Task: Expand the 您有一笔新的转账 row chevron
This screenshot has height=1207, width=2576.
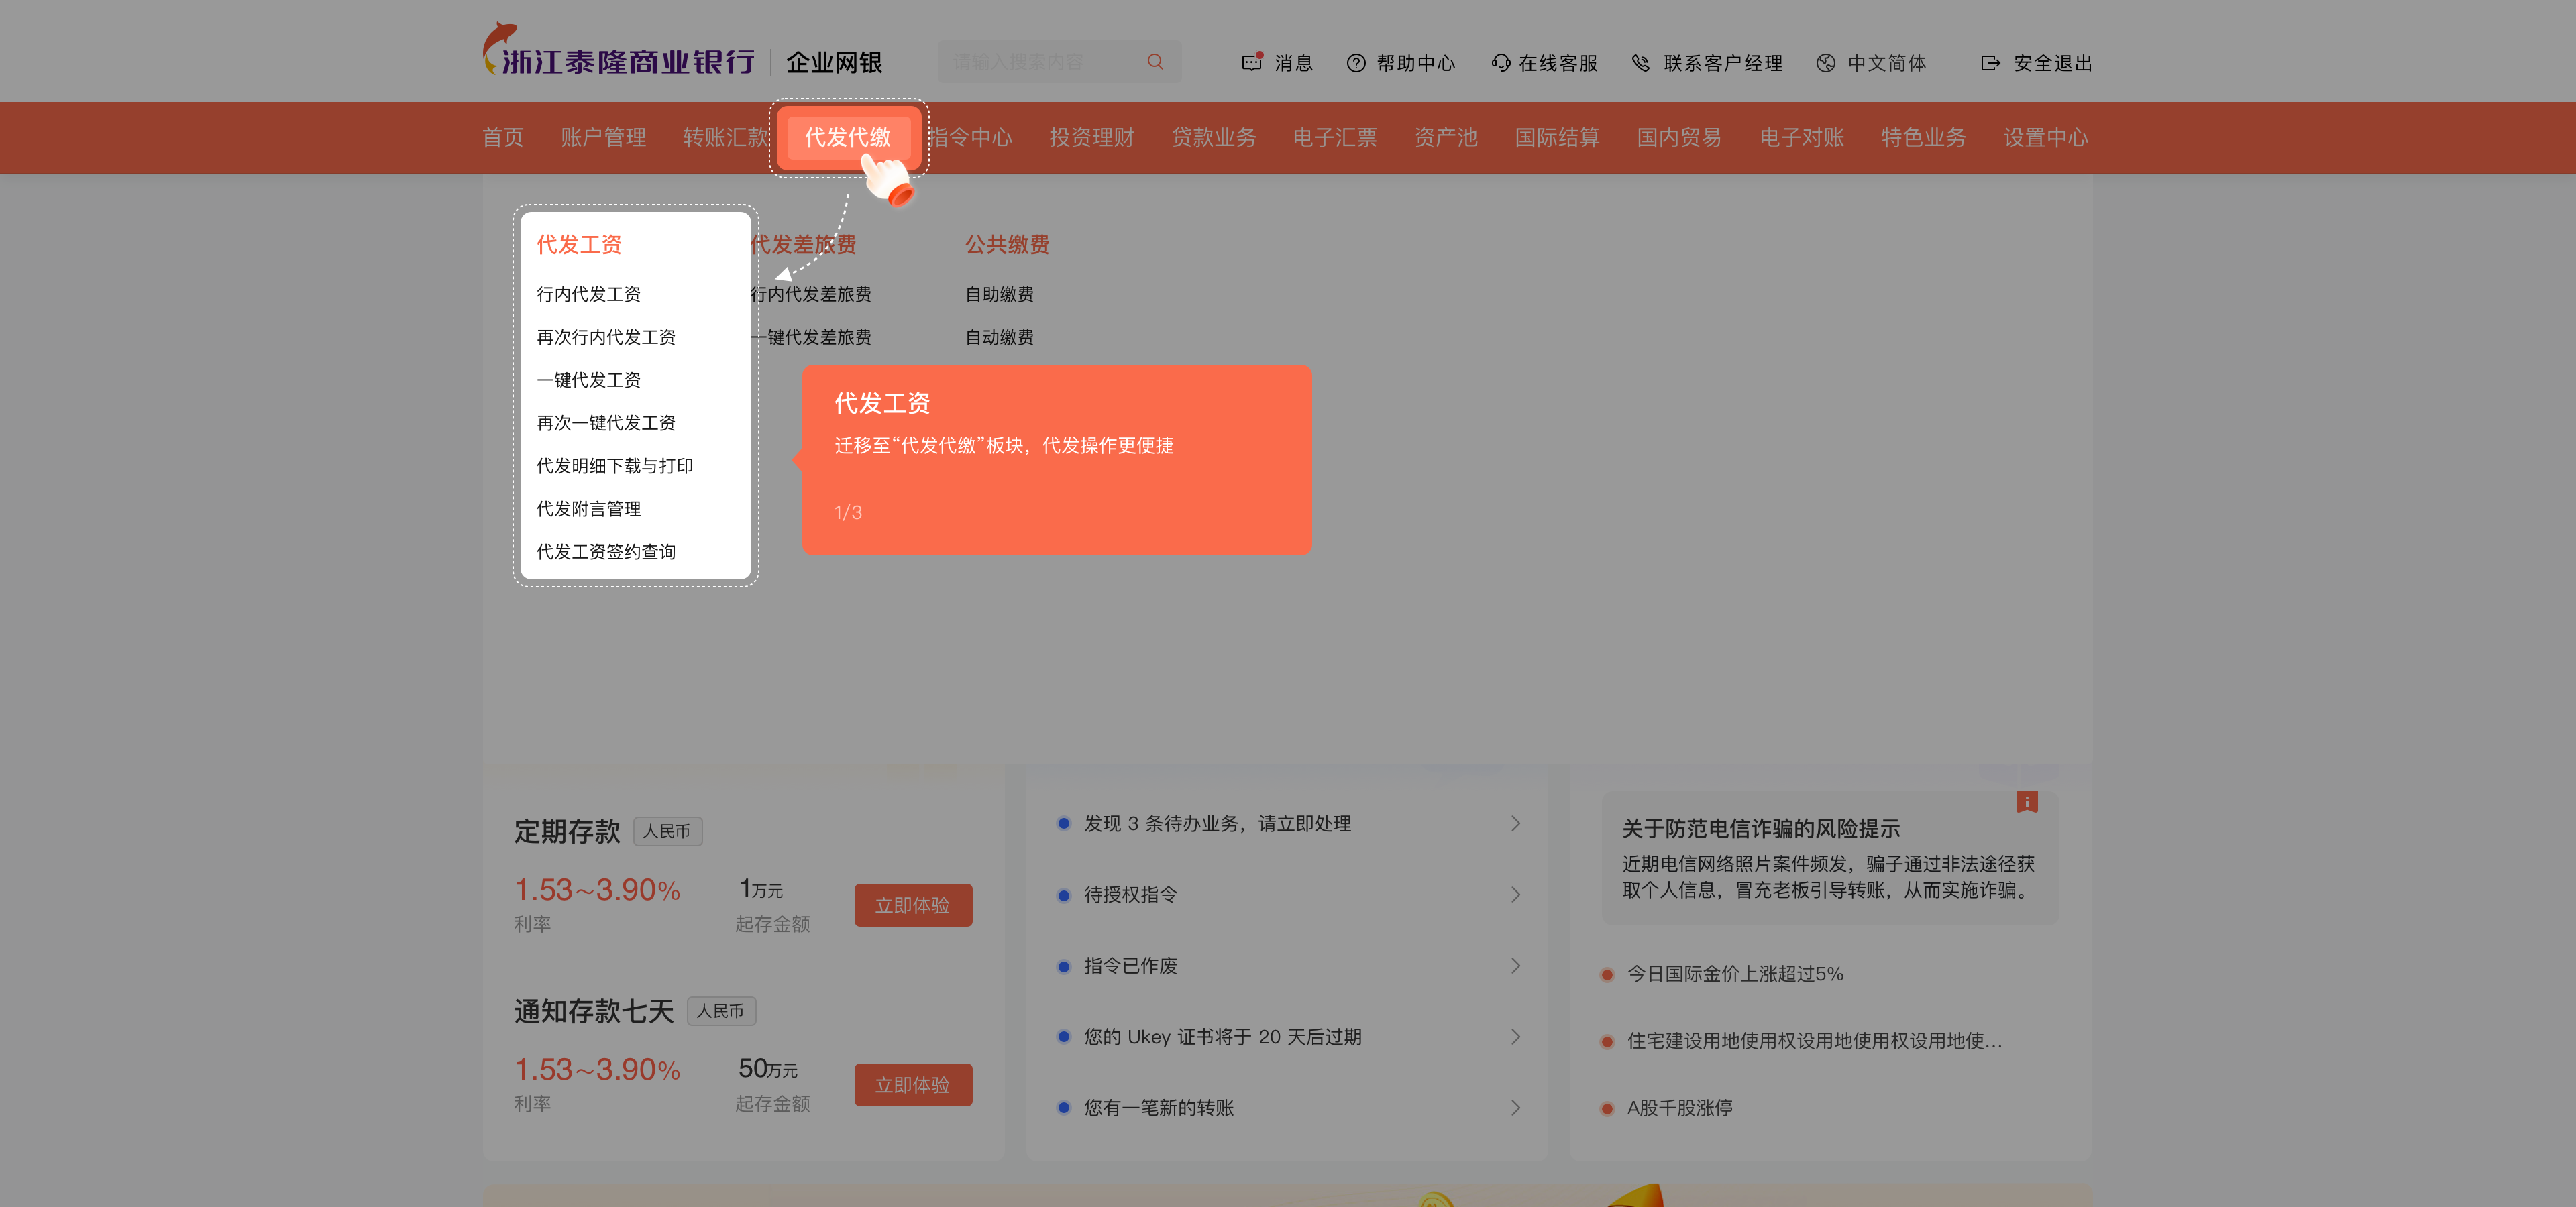Action: click(1515, 1107)
